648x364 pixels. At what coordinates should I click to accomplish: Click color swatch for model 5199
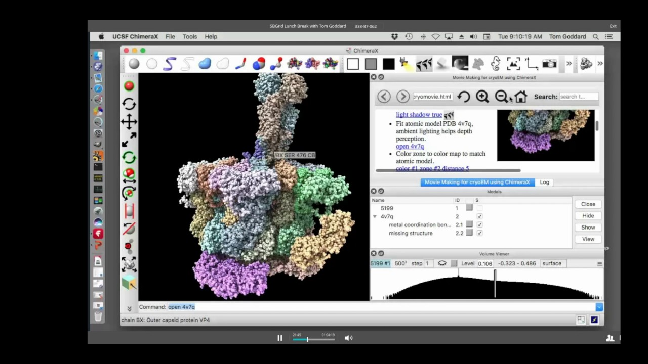pos(469,208)
